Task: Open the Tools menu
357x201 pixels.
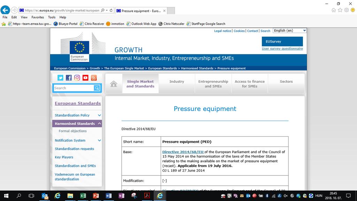Action: pyautogui.click(x=52, y=17)
